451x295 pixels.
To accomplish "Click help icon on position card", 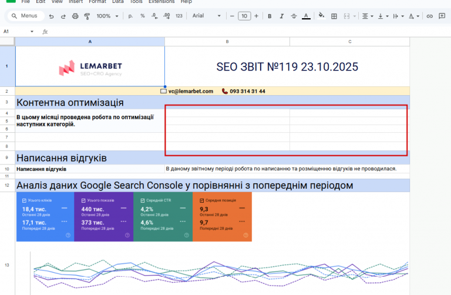I will click(245, 235).
